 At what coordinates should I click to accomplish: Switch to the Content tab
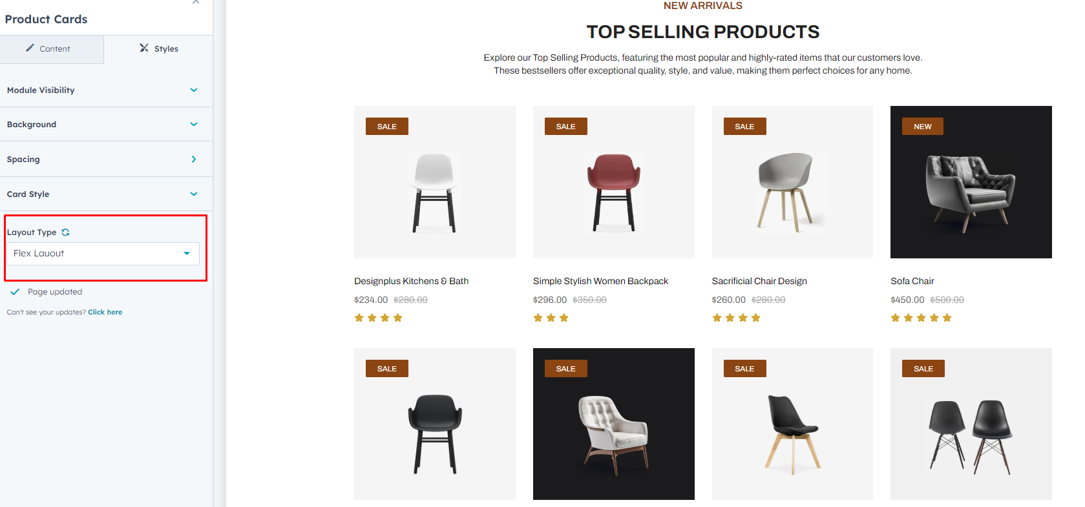click(52, 49)
